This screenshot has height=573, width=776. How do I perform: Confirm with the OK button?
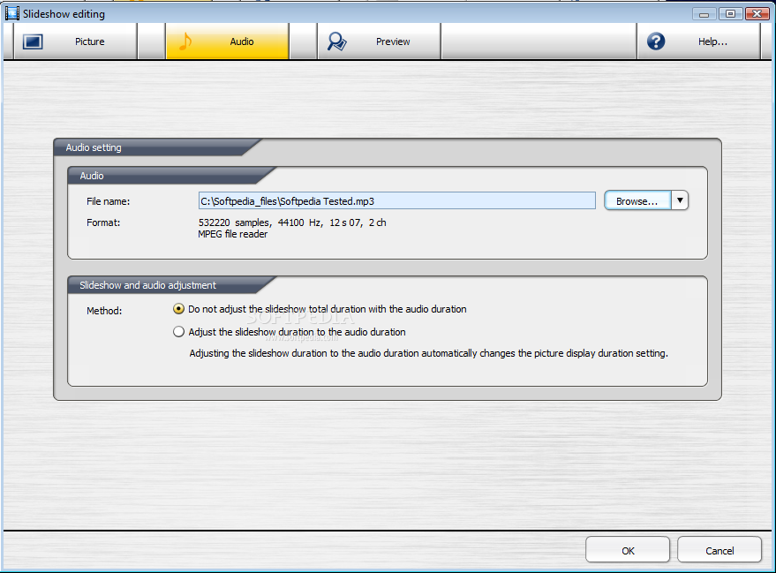click(x=628, y=550)
